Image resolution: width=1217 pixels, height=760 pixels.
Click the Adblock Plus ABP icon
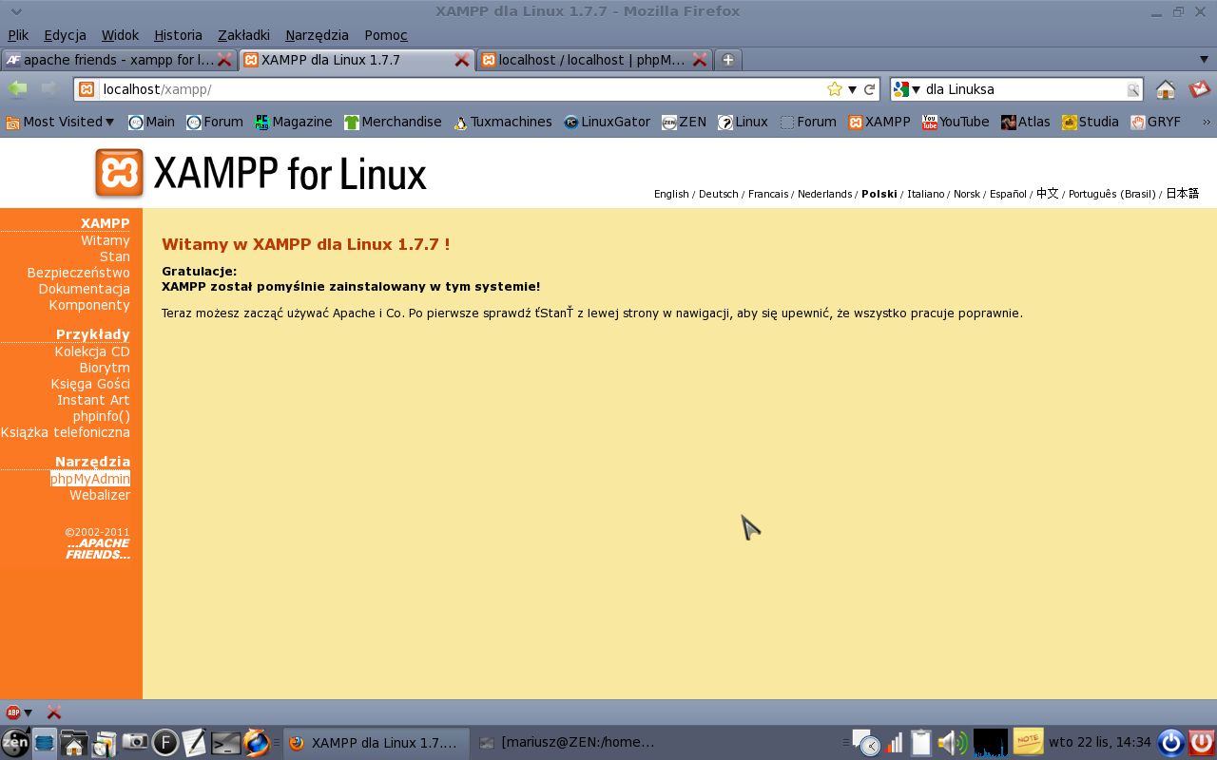click(x=13, y=712)
